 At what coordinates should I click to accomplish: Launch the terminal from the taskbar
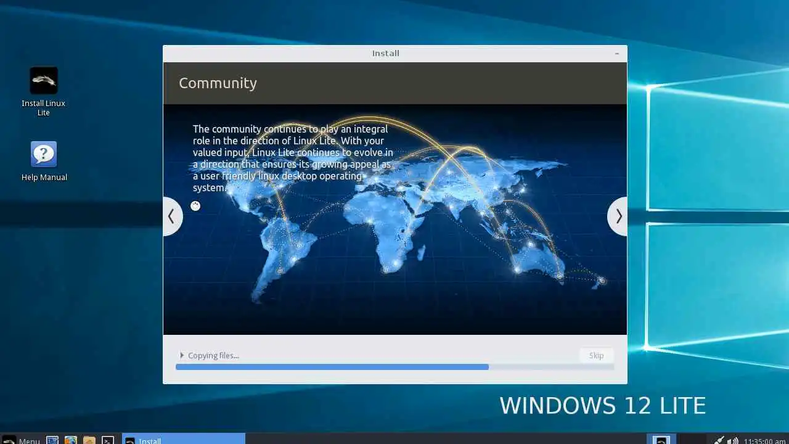108,440
